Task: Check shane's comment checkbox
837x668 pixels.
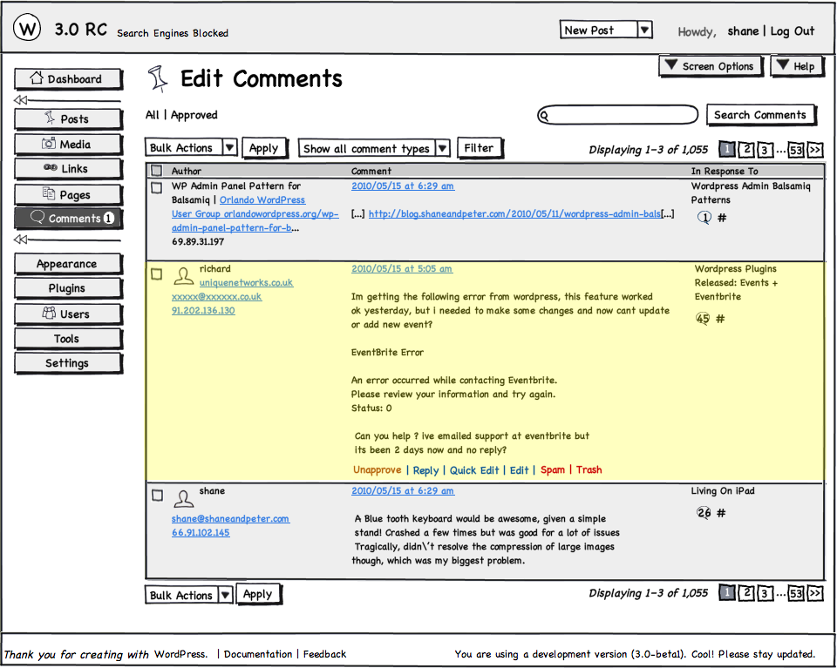Action: point(157,496)
